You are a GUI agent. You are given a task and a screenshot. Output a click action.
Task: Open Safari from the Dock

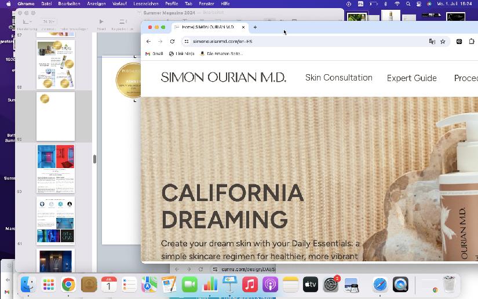380,285
